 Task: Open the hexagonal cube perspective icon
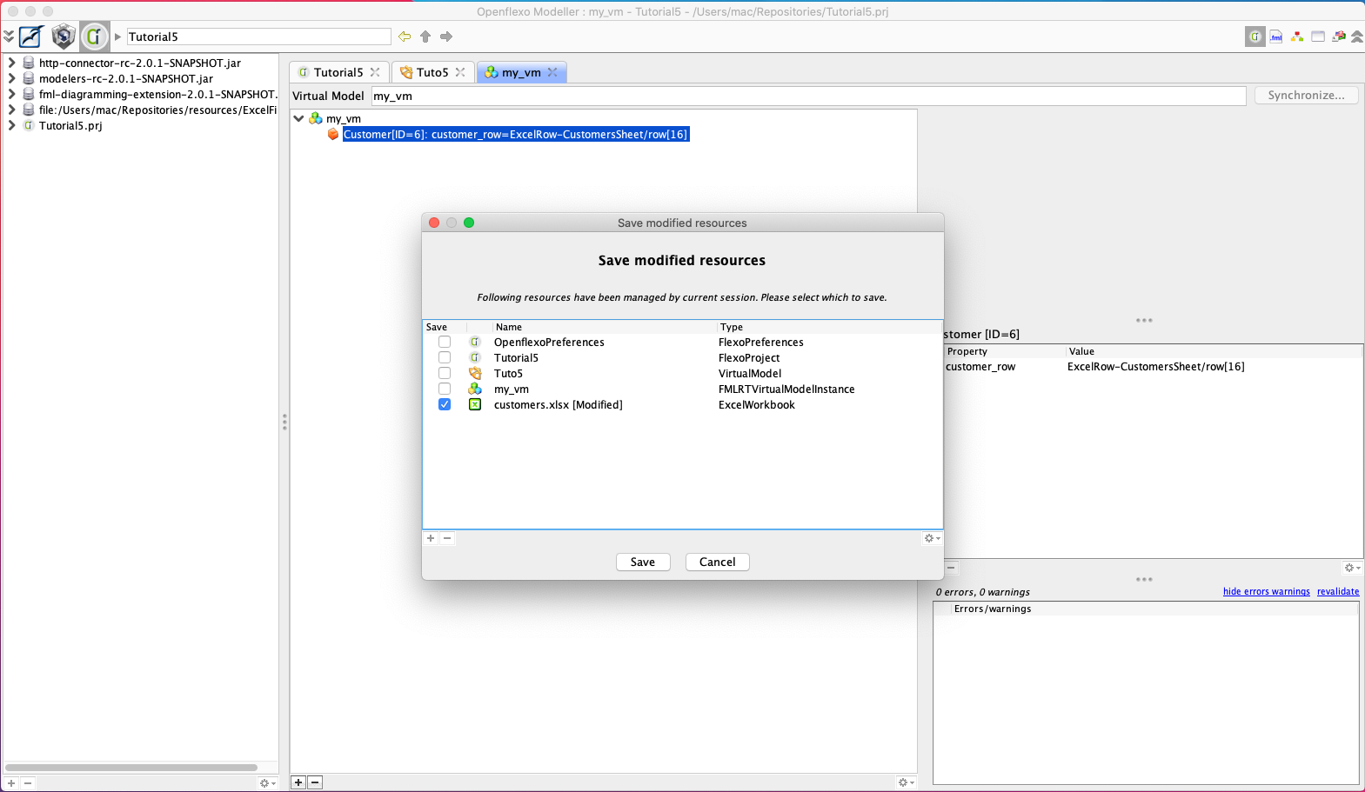click(x=64, y=37)
